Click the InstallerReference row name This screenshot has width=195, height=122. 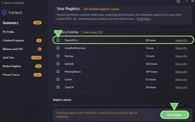[75, 48]
